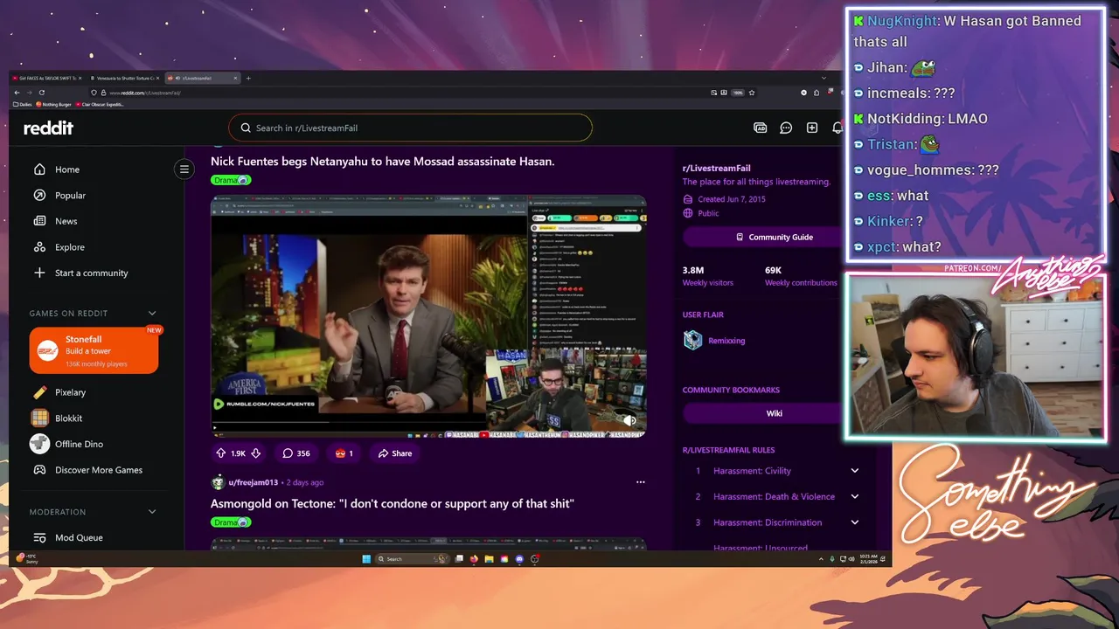This screenshot has height=629, width=1119.
Task: Open the 356 comments
Action: 296,453
